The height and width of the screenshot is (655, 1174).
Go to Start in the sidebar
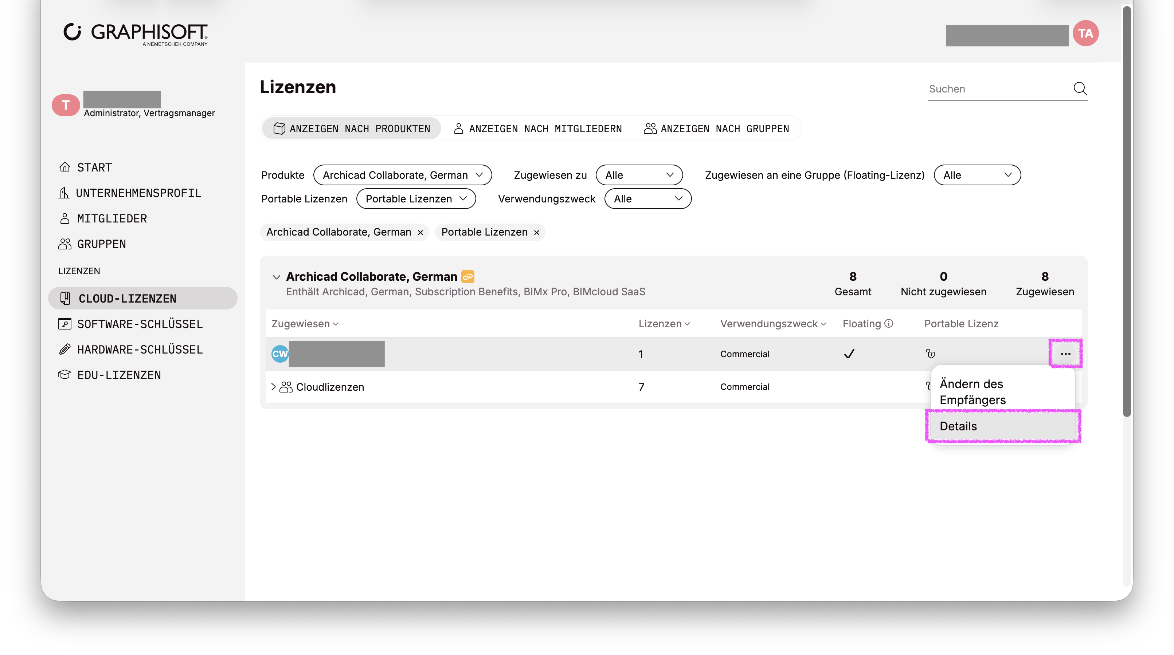point(85,167)
